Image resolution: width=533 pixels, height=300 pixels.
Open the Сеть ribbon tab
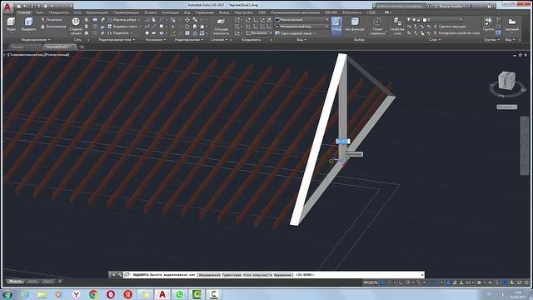(x=77, y=12)
